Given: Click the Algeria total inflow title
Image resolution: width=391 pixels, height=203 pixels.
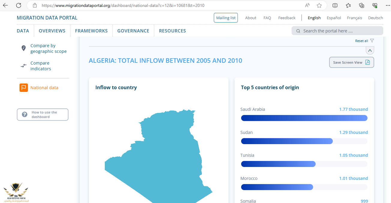Looking at the screenshot, I should (165, 61).
